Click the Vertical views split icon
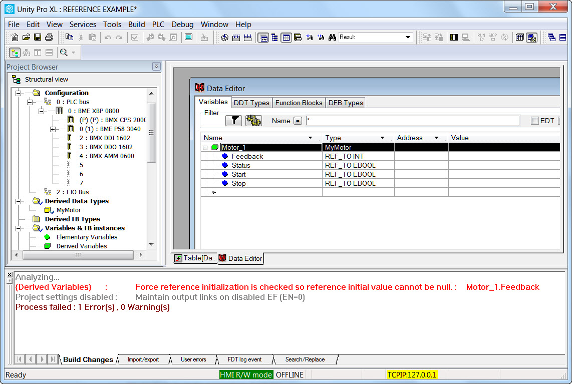 click(38, 53)
